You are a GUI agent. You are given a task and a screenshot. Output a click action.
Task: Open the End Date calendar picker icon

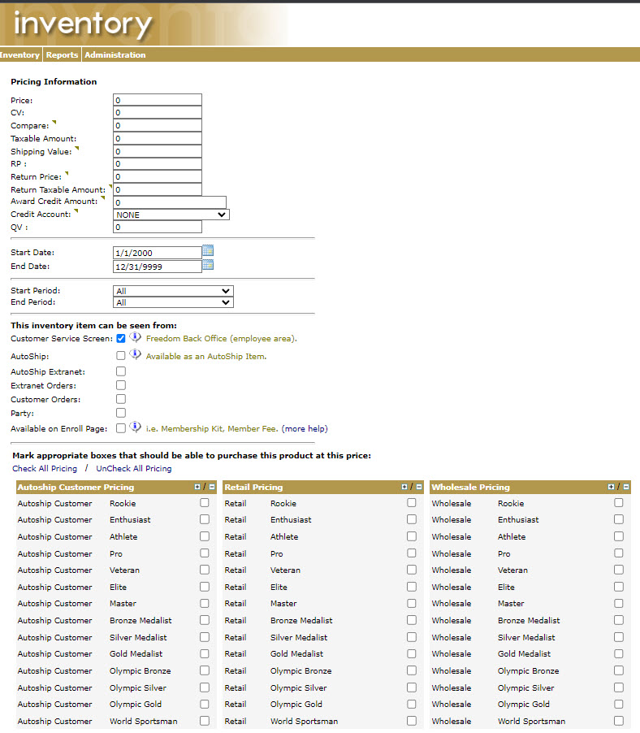click(x=208, y=265)
